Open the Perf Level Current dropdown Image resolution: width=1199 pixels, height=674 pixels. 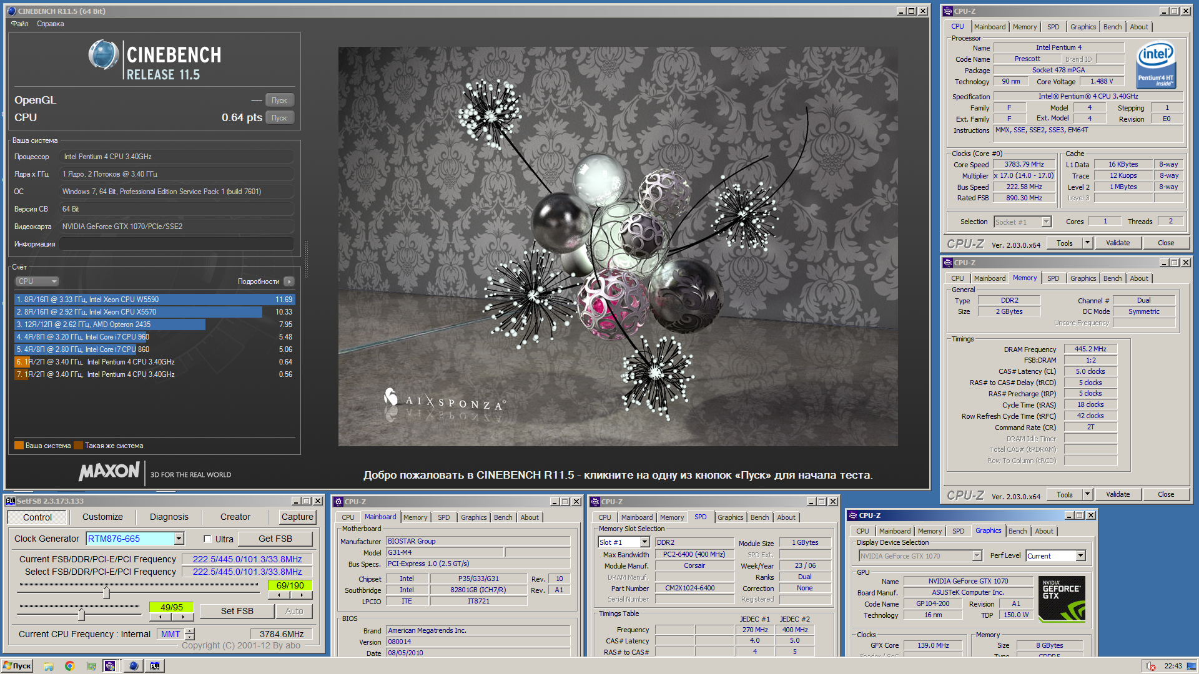point(1081,556)
